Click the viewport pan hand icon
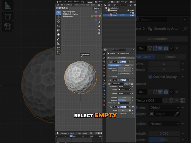The height and width of the screenshot is (143, 191). tap(99, 26)
